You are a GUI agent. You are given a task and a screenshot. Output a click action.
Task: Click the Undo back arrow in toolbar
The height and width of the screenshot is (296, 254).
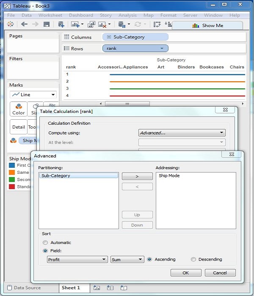click(x=25, y=25)
